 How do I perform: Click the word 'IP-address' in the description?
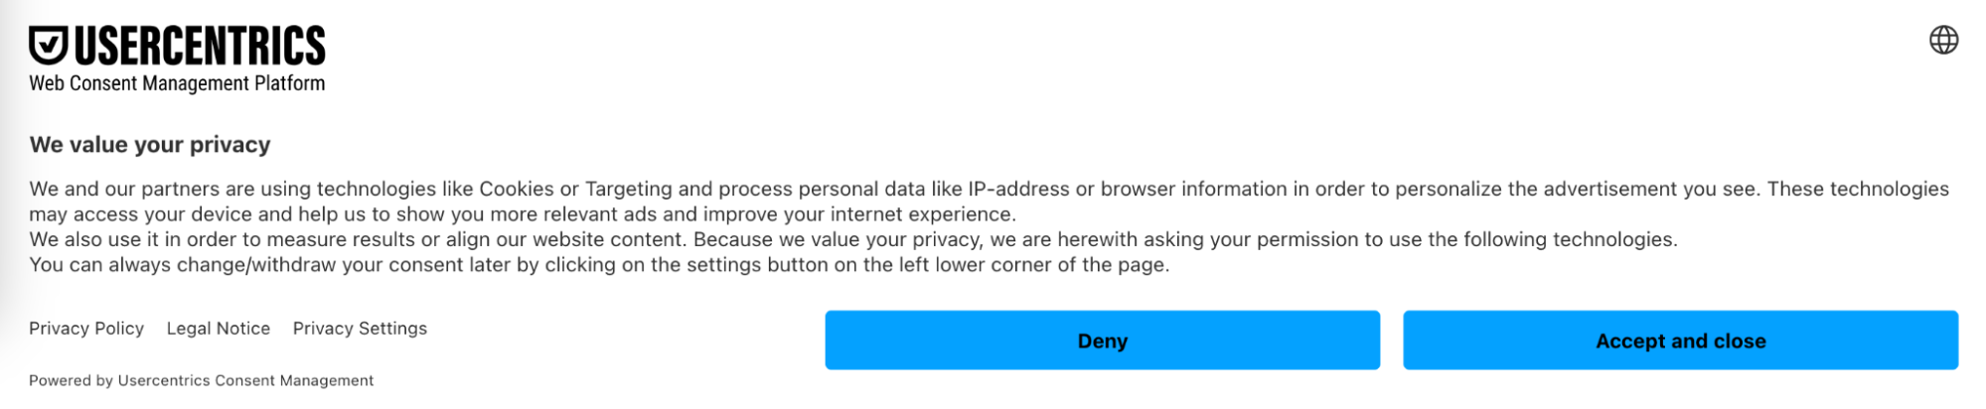1018,189
